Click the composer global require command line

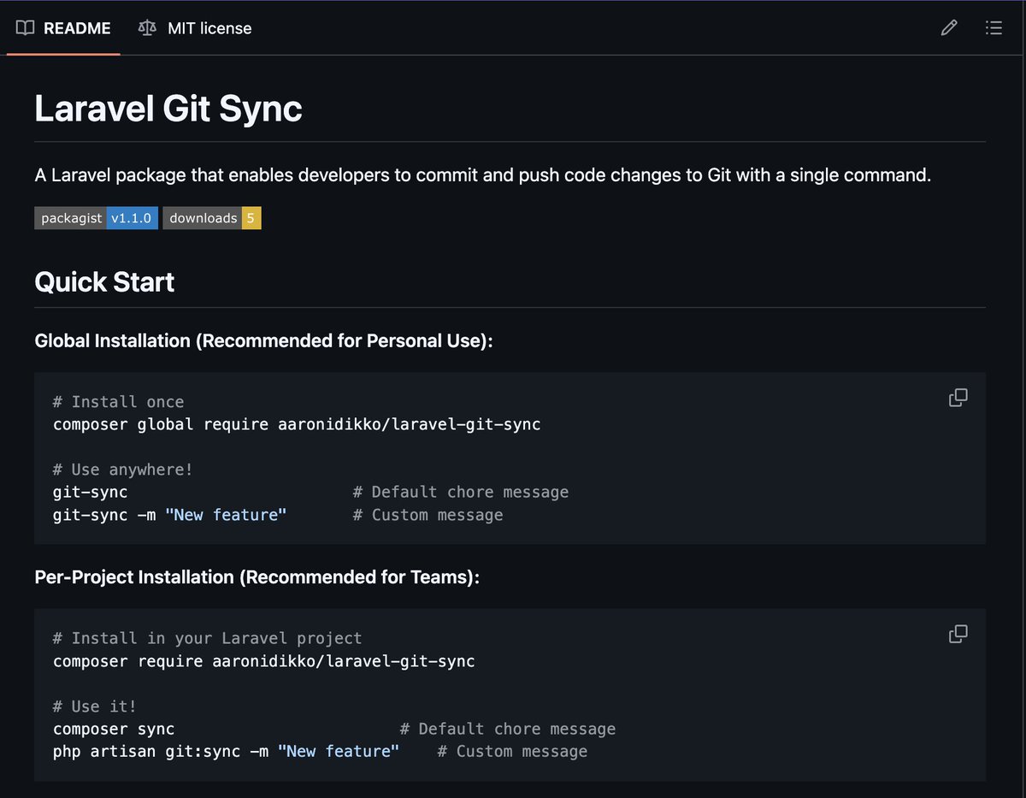[297, 424]
